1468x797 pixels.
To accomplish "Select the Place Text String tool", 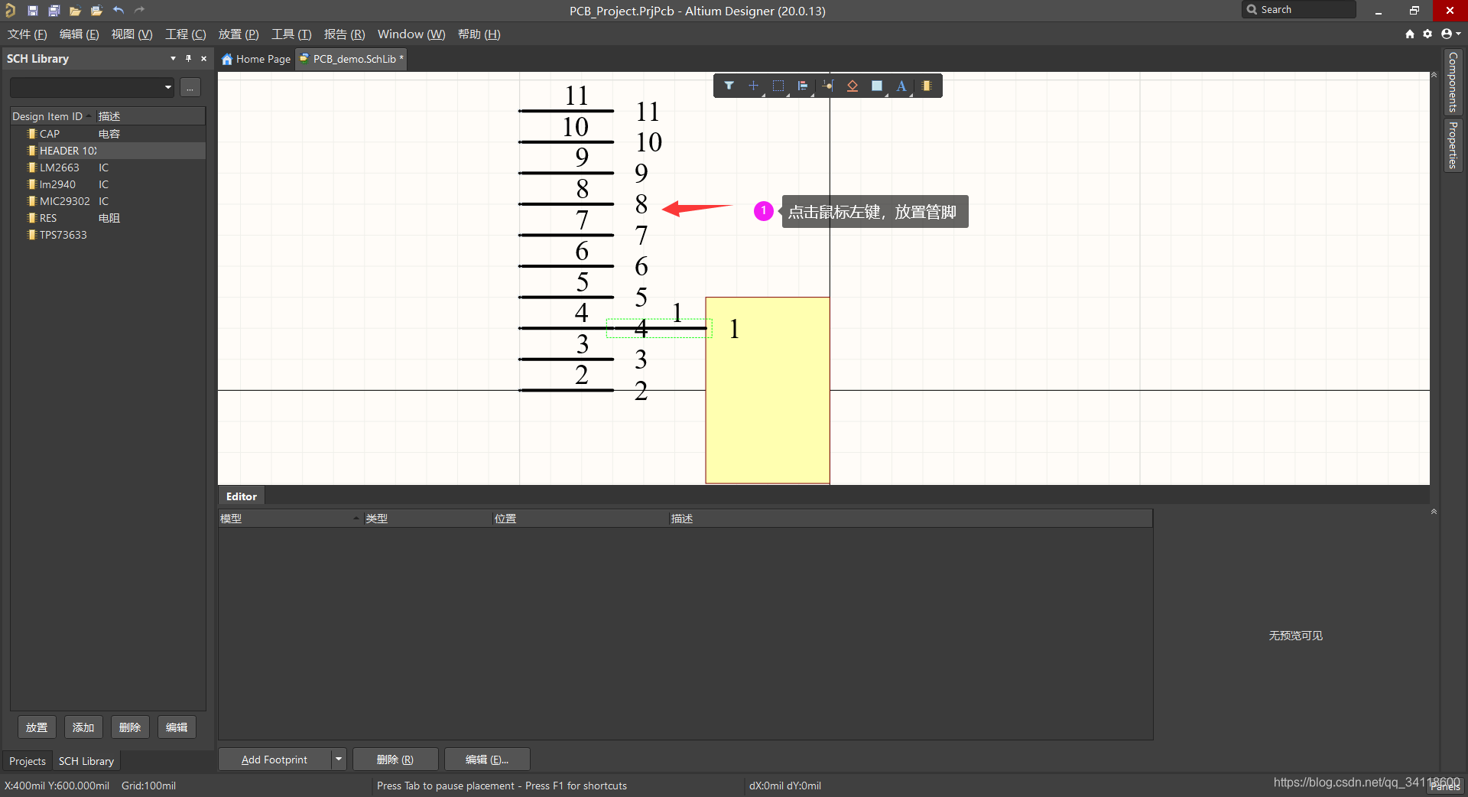I will 901,86.
